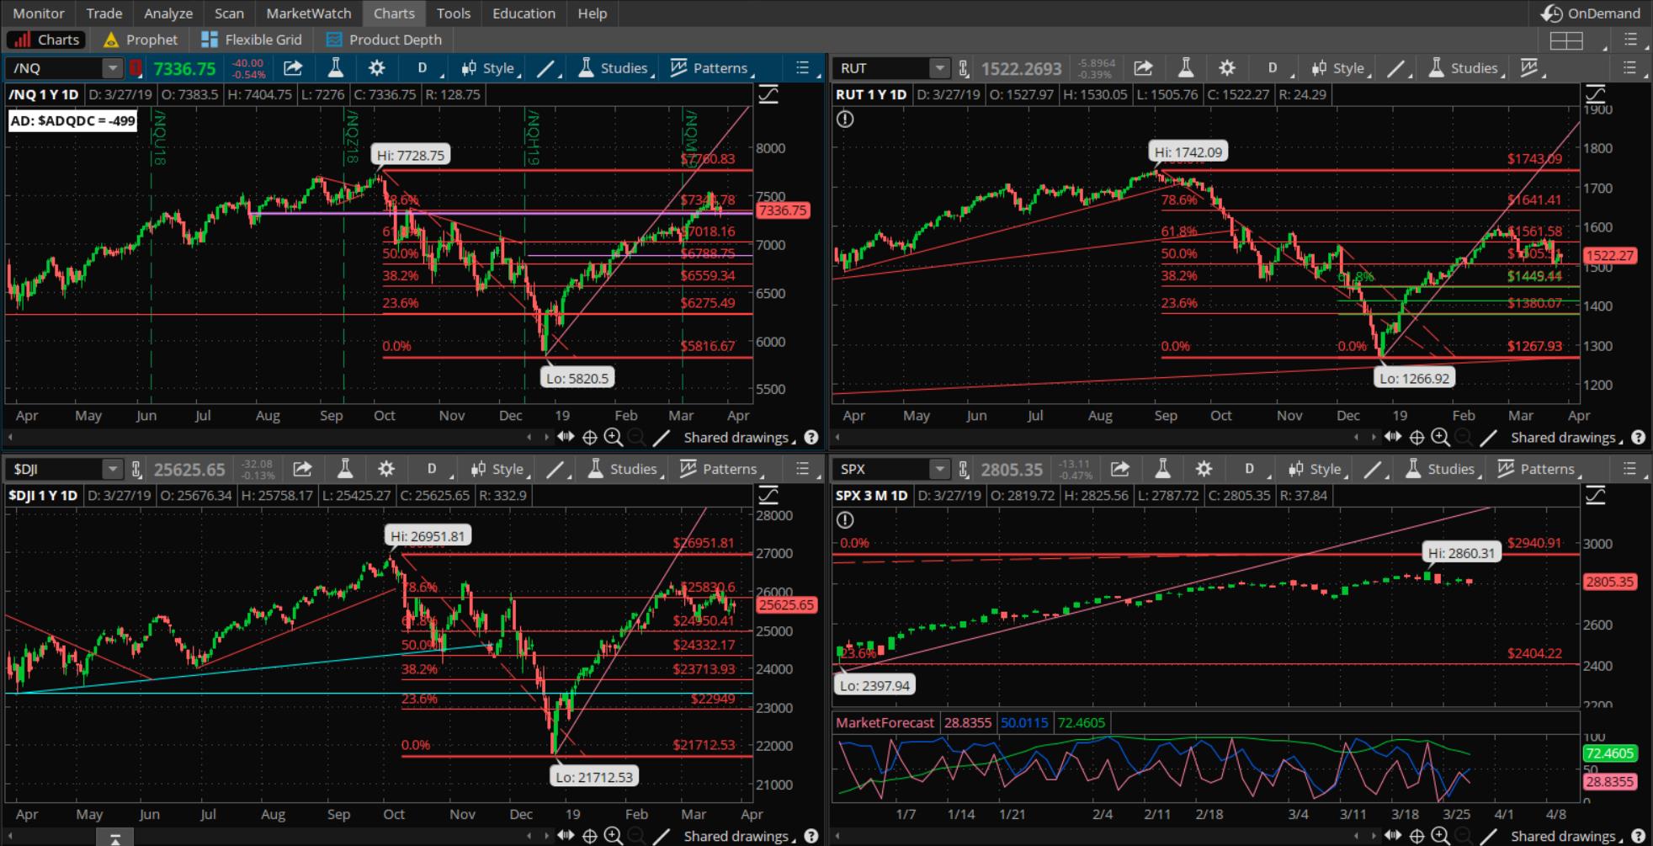Click the zoom-in magnifier below the /NQ chart

614,437
